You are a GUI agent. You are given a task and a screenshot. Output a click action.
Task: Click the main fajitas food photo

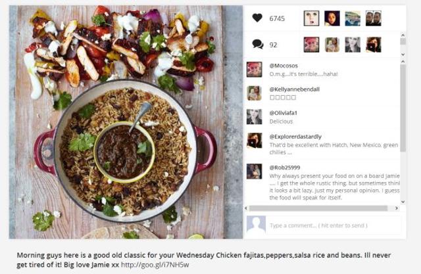(126, 122)
